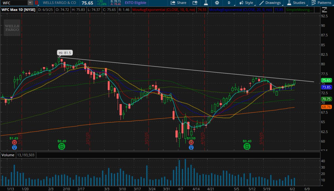Click the Wells Fargo logo thumbnail

coord(12,28)
